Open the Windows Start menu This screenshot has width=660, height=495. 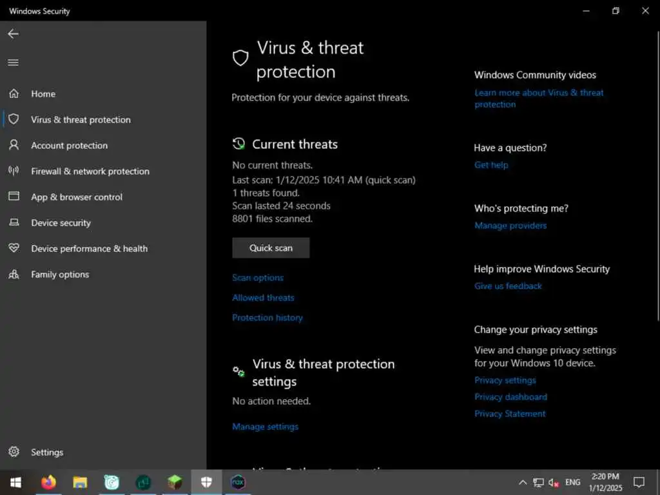tap(15, 482)
